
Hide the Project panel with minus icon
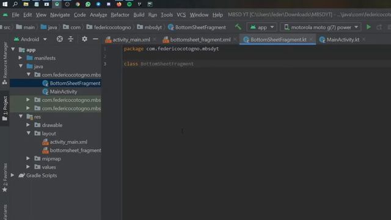point(95,39)
